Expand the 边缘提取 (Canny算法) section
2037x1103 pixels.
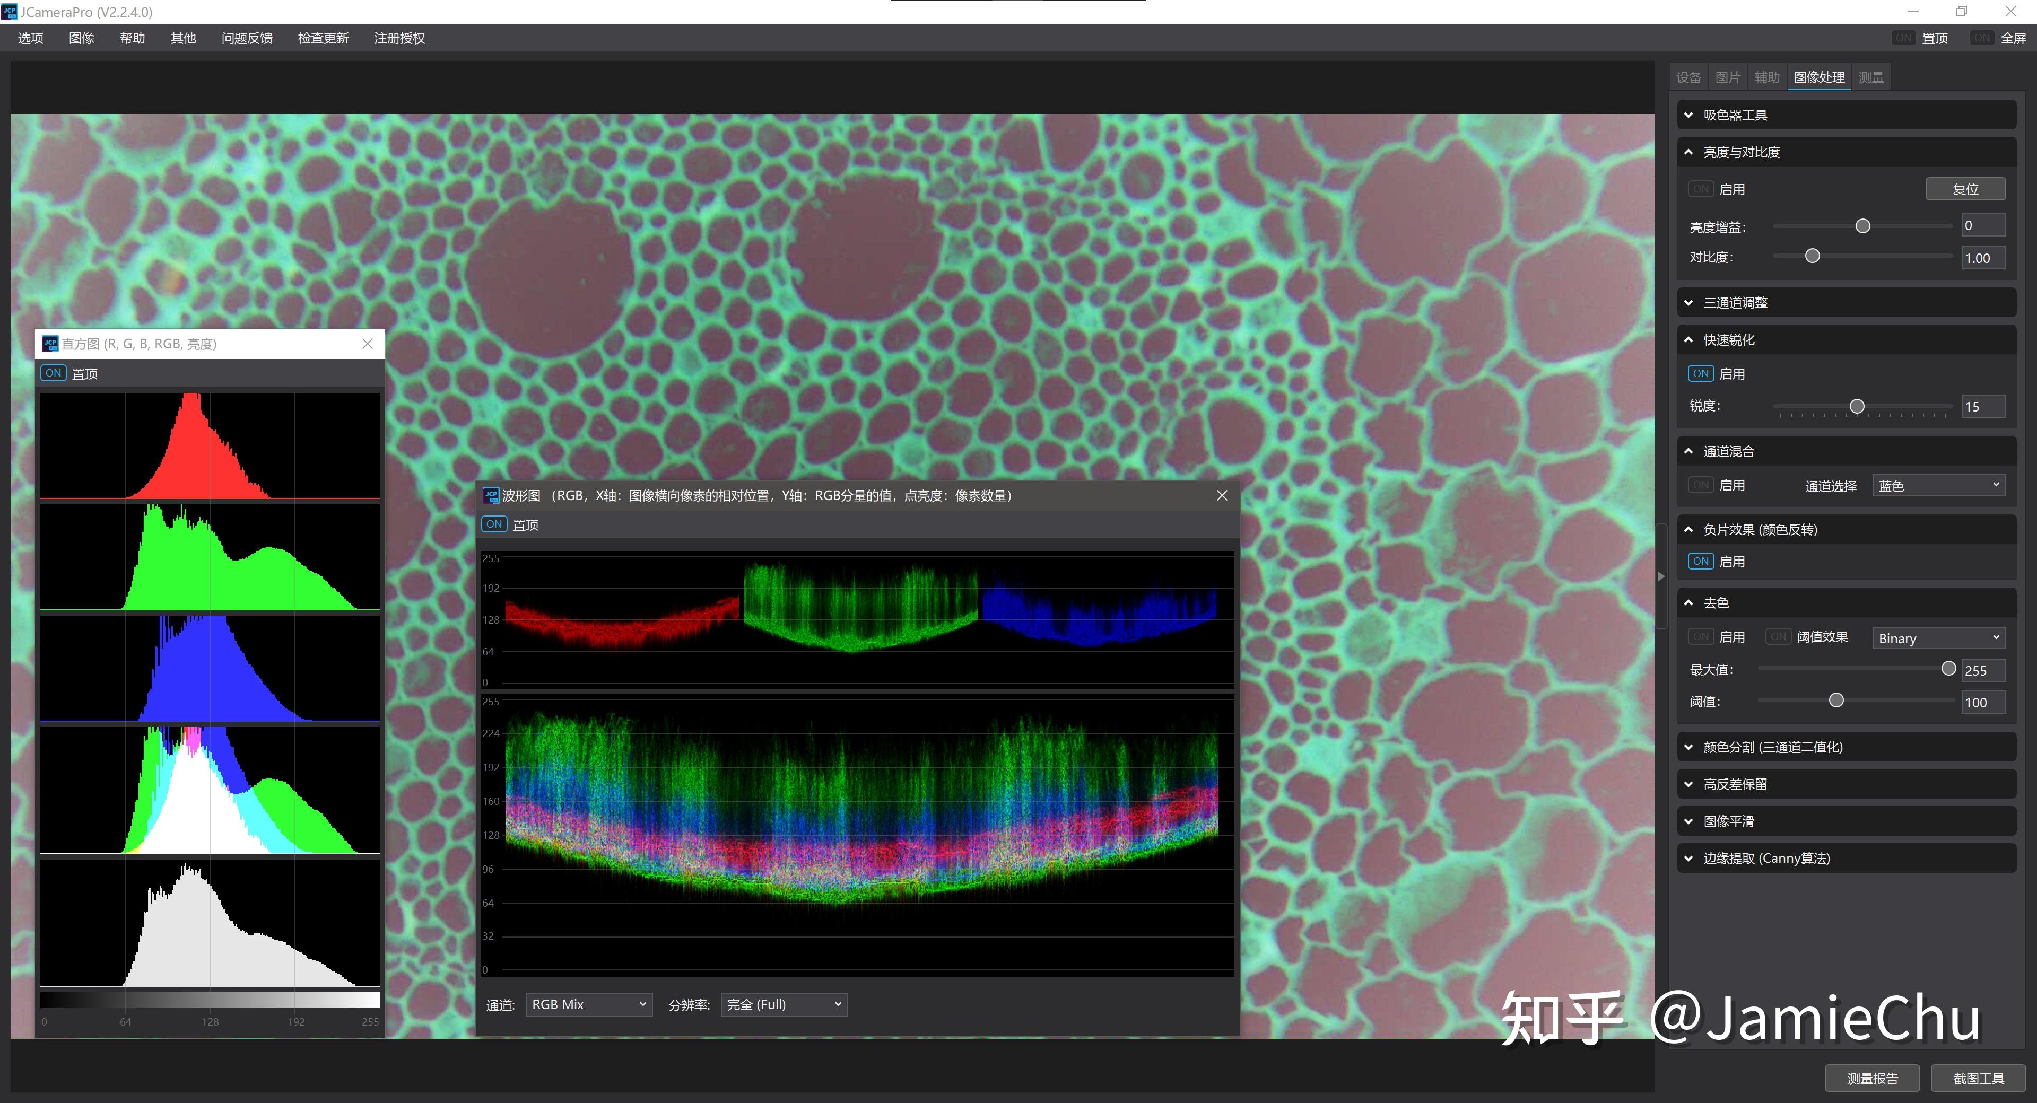tap(1689, 859)
